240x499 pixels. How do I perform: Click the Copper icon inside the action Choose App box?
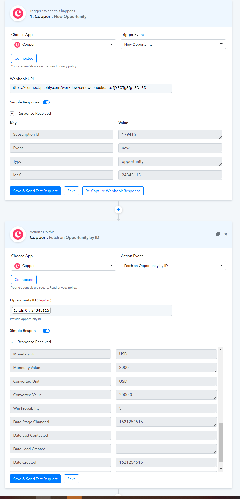[17, 266]
